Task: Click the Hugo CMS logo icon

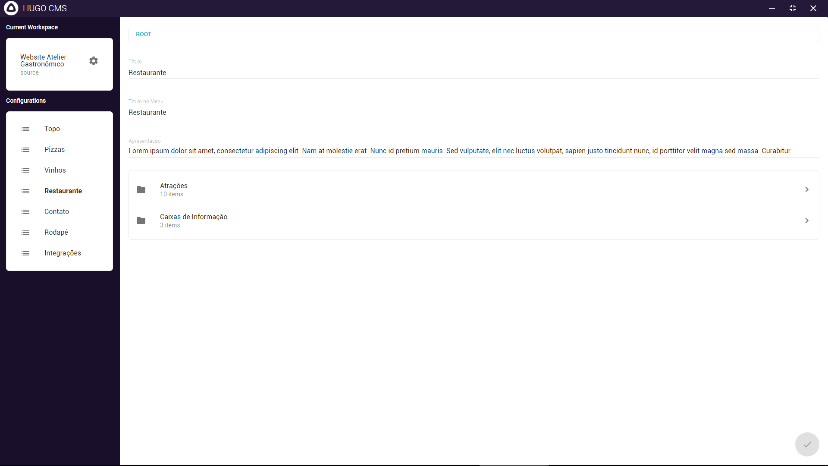Action: tap(11, 8)
